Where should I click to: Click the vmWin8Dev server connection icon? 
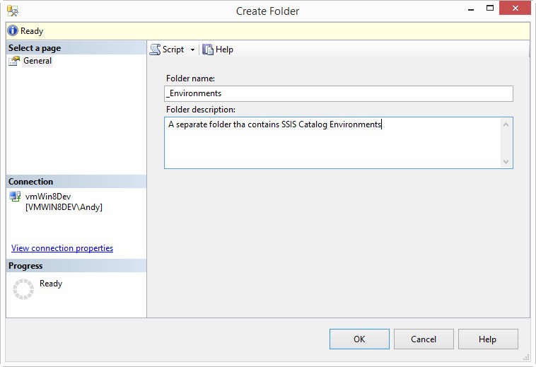[x=15, y=197]
